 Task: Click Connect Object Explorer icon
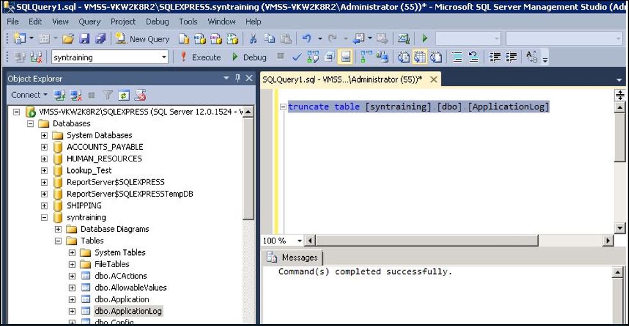point(60,95)
